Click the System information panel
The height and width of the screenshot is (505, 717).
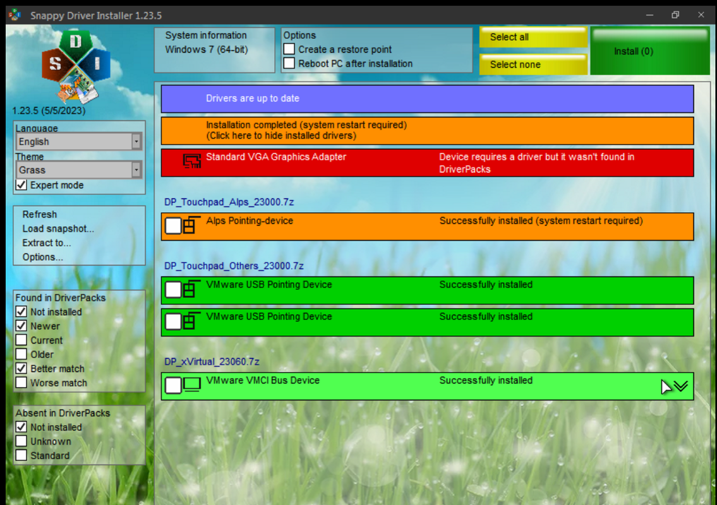pyautogui.click(x=214, y=50)
